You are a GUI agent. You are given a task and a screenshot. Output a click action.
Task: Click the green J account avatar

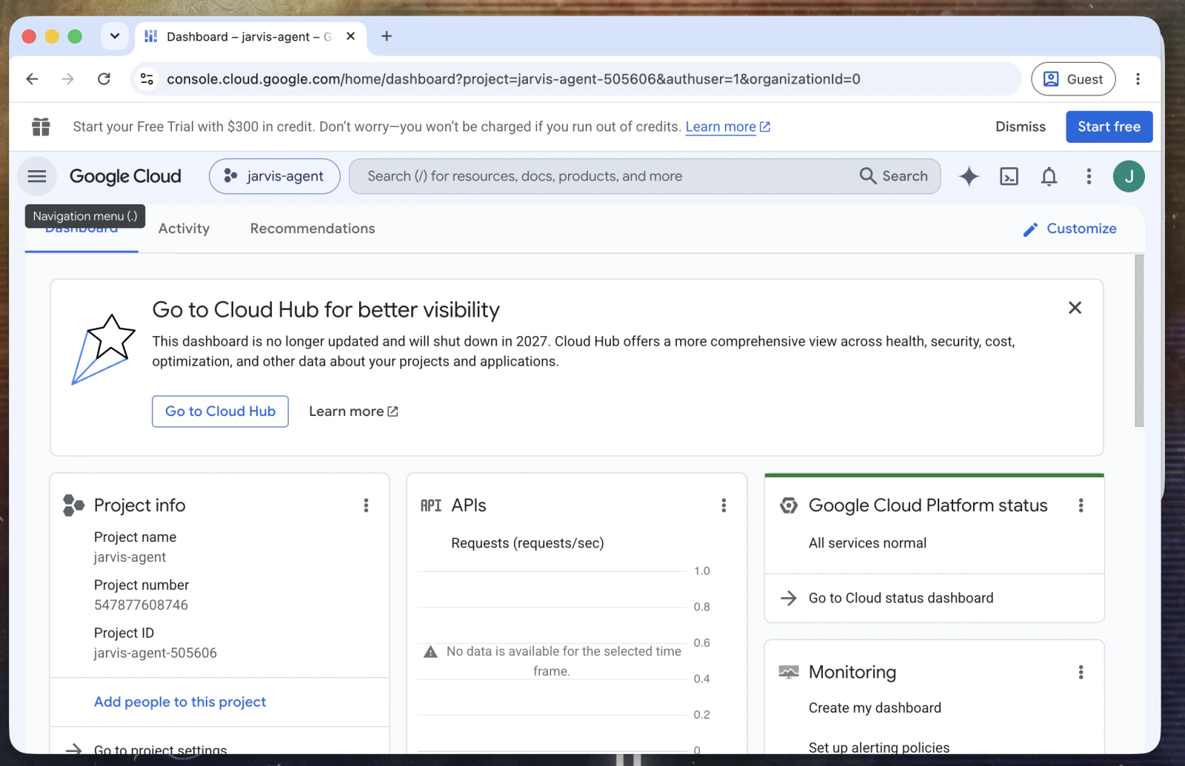point(1129,176)
